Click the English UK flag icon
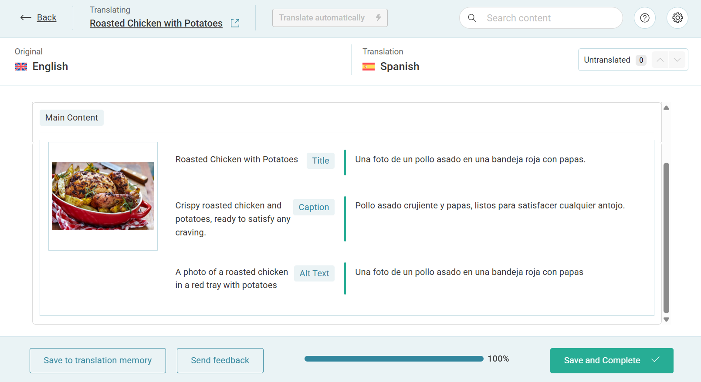The image size is (701, 382). [x=21, y=67]
